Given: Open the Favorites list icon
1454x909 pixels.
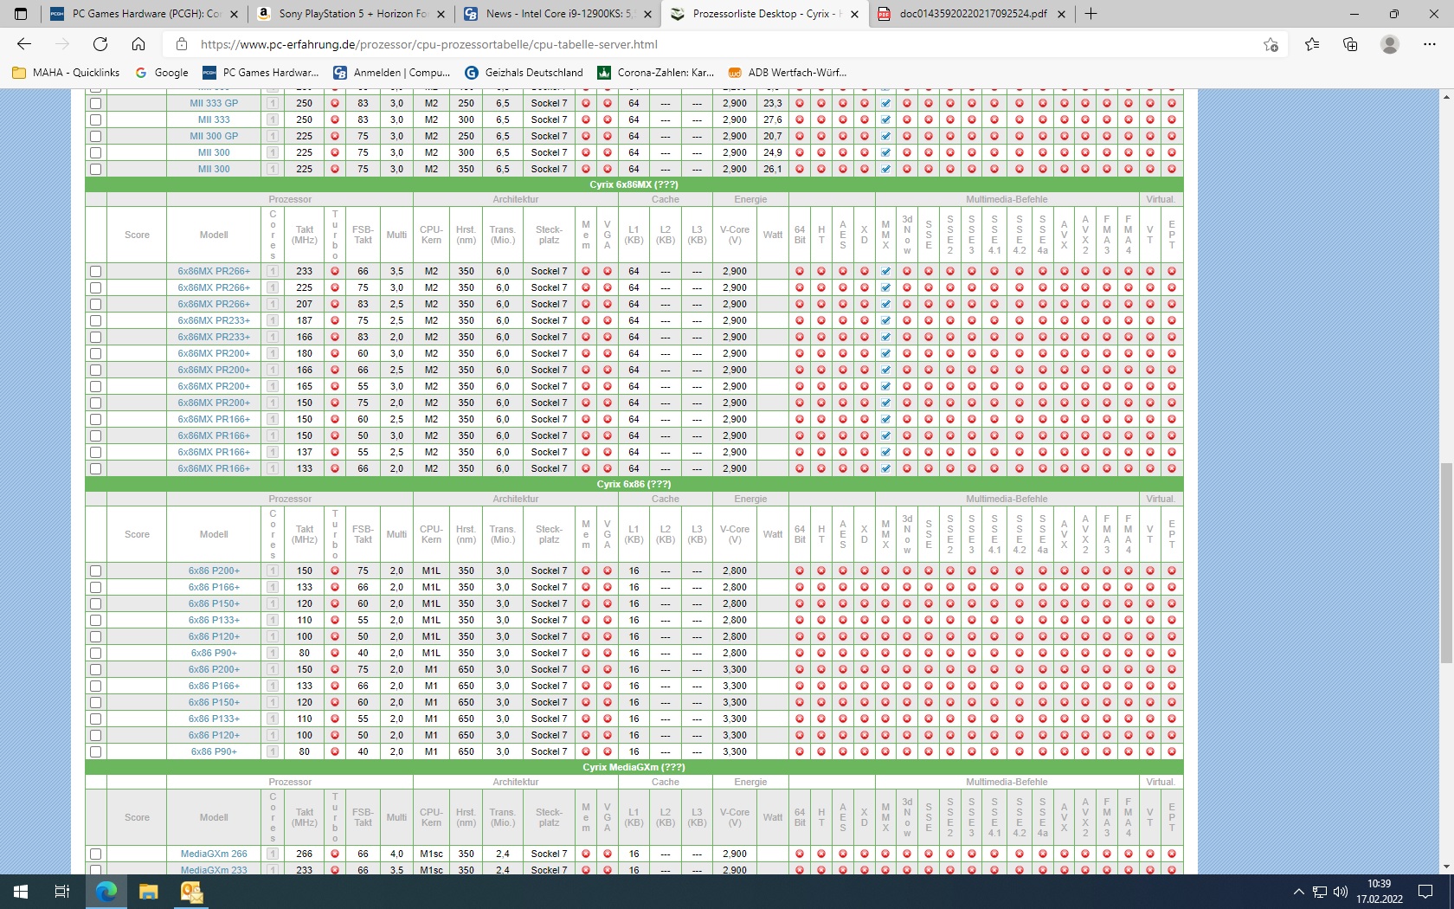Looking at the screenshot, I should (x=1312, y=44).
